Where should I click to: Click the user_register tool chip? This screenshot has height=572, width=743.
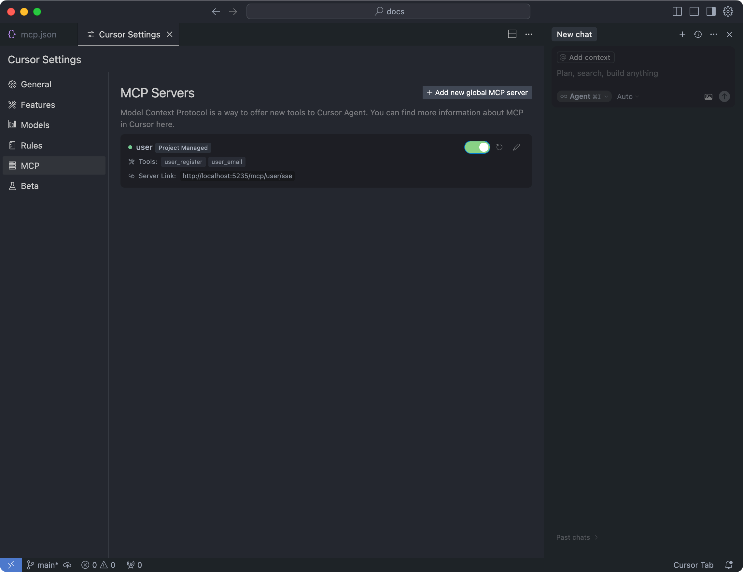point(183,162)
